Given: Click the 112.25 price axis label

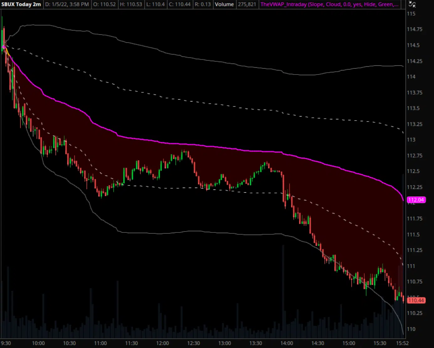Looking at the screenshot, I should [415, 187].
